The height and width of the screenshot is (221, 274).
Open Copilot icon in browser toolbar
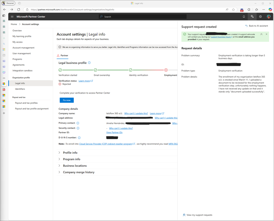coord(270,10)
